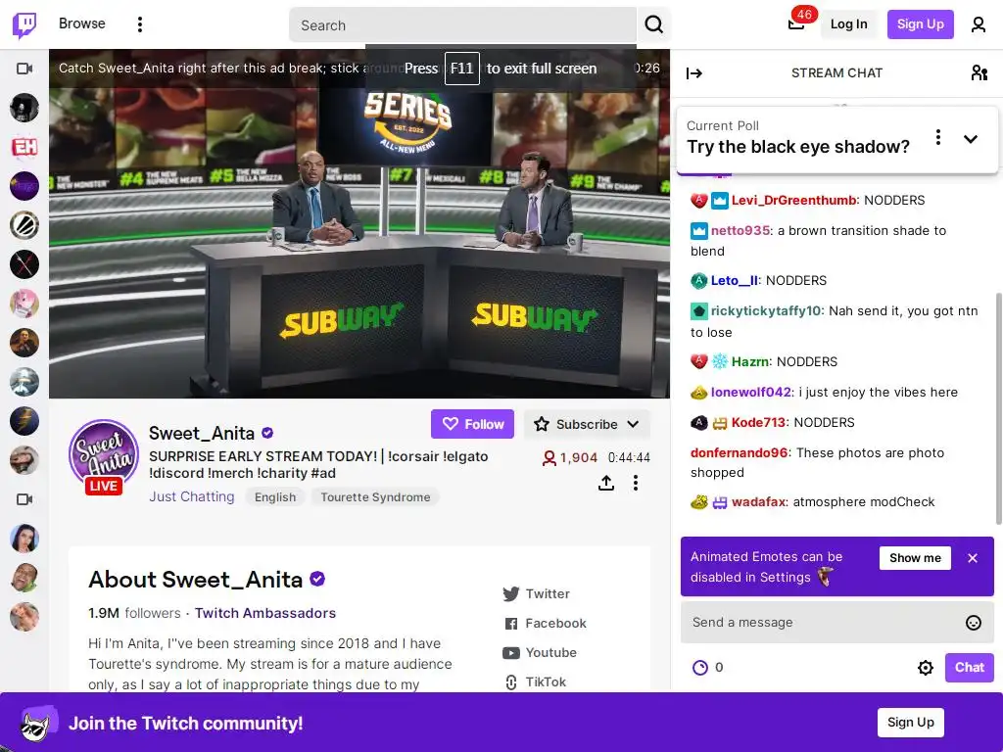This screenshot has width=1003, height=752.
Task: Open the three-dot menu next to Browse
Action: point(139,24)
